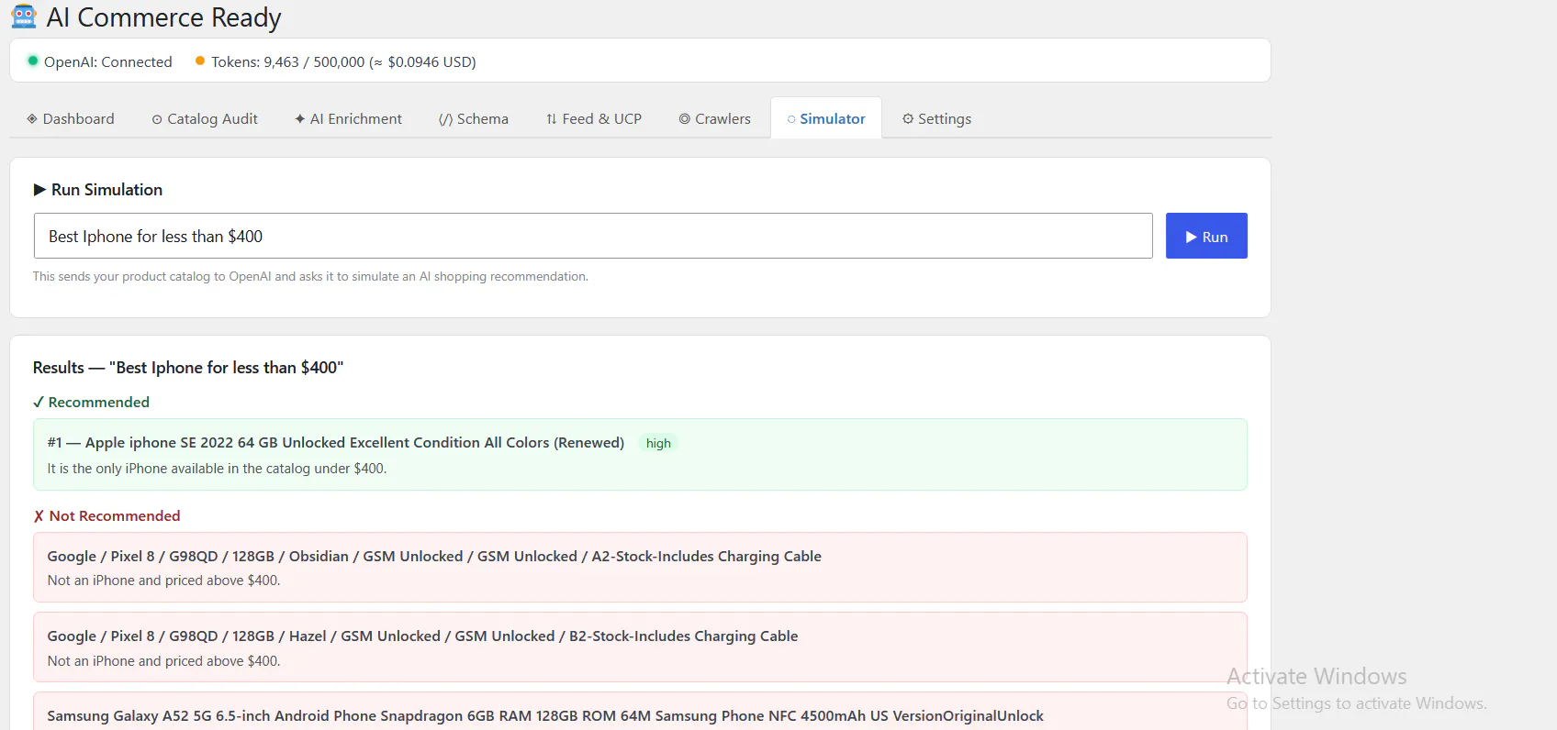Image resolution: width=1557 pixels, height=730 pixels.
Task: Click the Results heading for the query
Action: pyautogui.click(x=188, y=368)
